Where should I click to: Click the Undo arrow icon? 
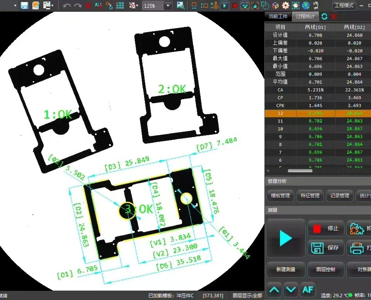pyautogui.click(x=67, y=6)
